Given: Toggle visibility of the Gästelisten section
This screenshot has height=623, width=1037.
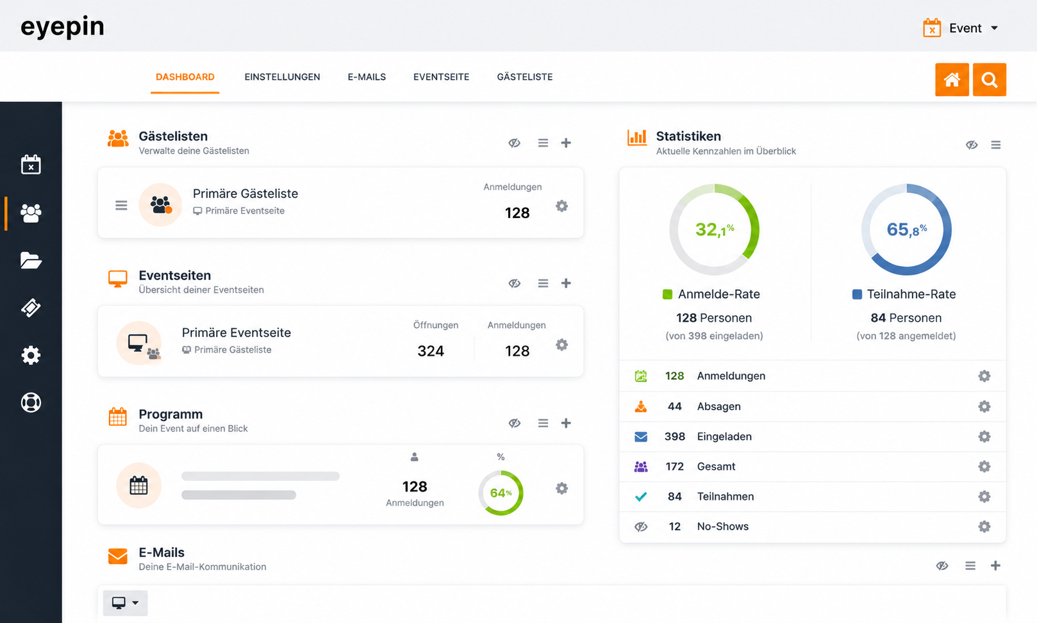Looking at the screenshot, I should (515, 143).
